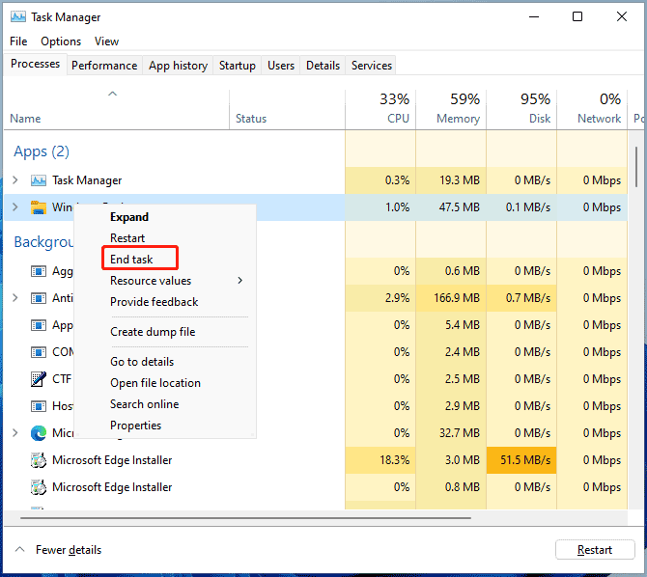
Task: Collapse with Fewer details chevron
Action: point(19,549)
